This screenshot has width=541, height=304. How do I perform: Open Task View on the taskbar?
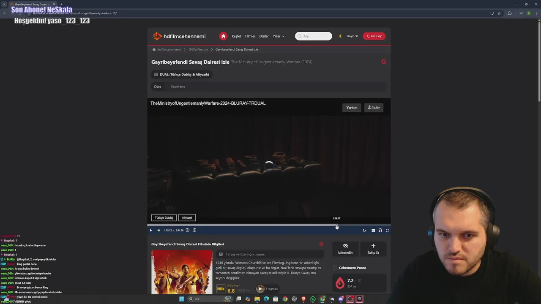tap(239, 299)
